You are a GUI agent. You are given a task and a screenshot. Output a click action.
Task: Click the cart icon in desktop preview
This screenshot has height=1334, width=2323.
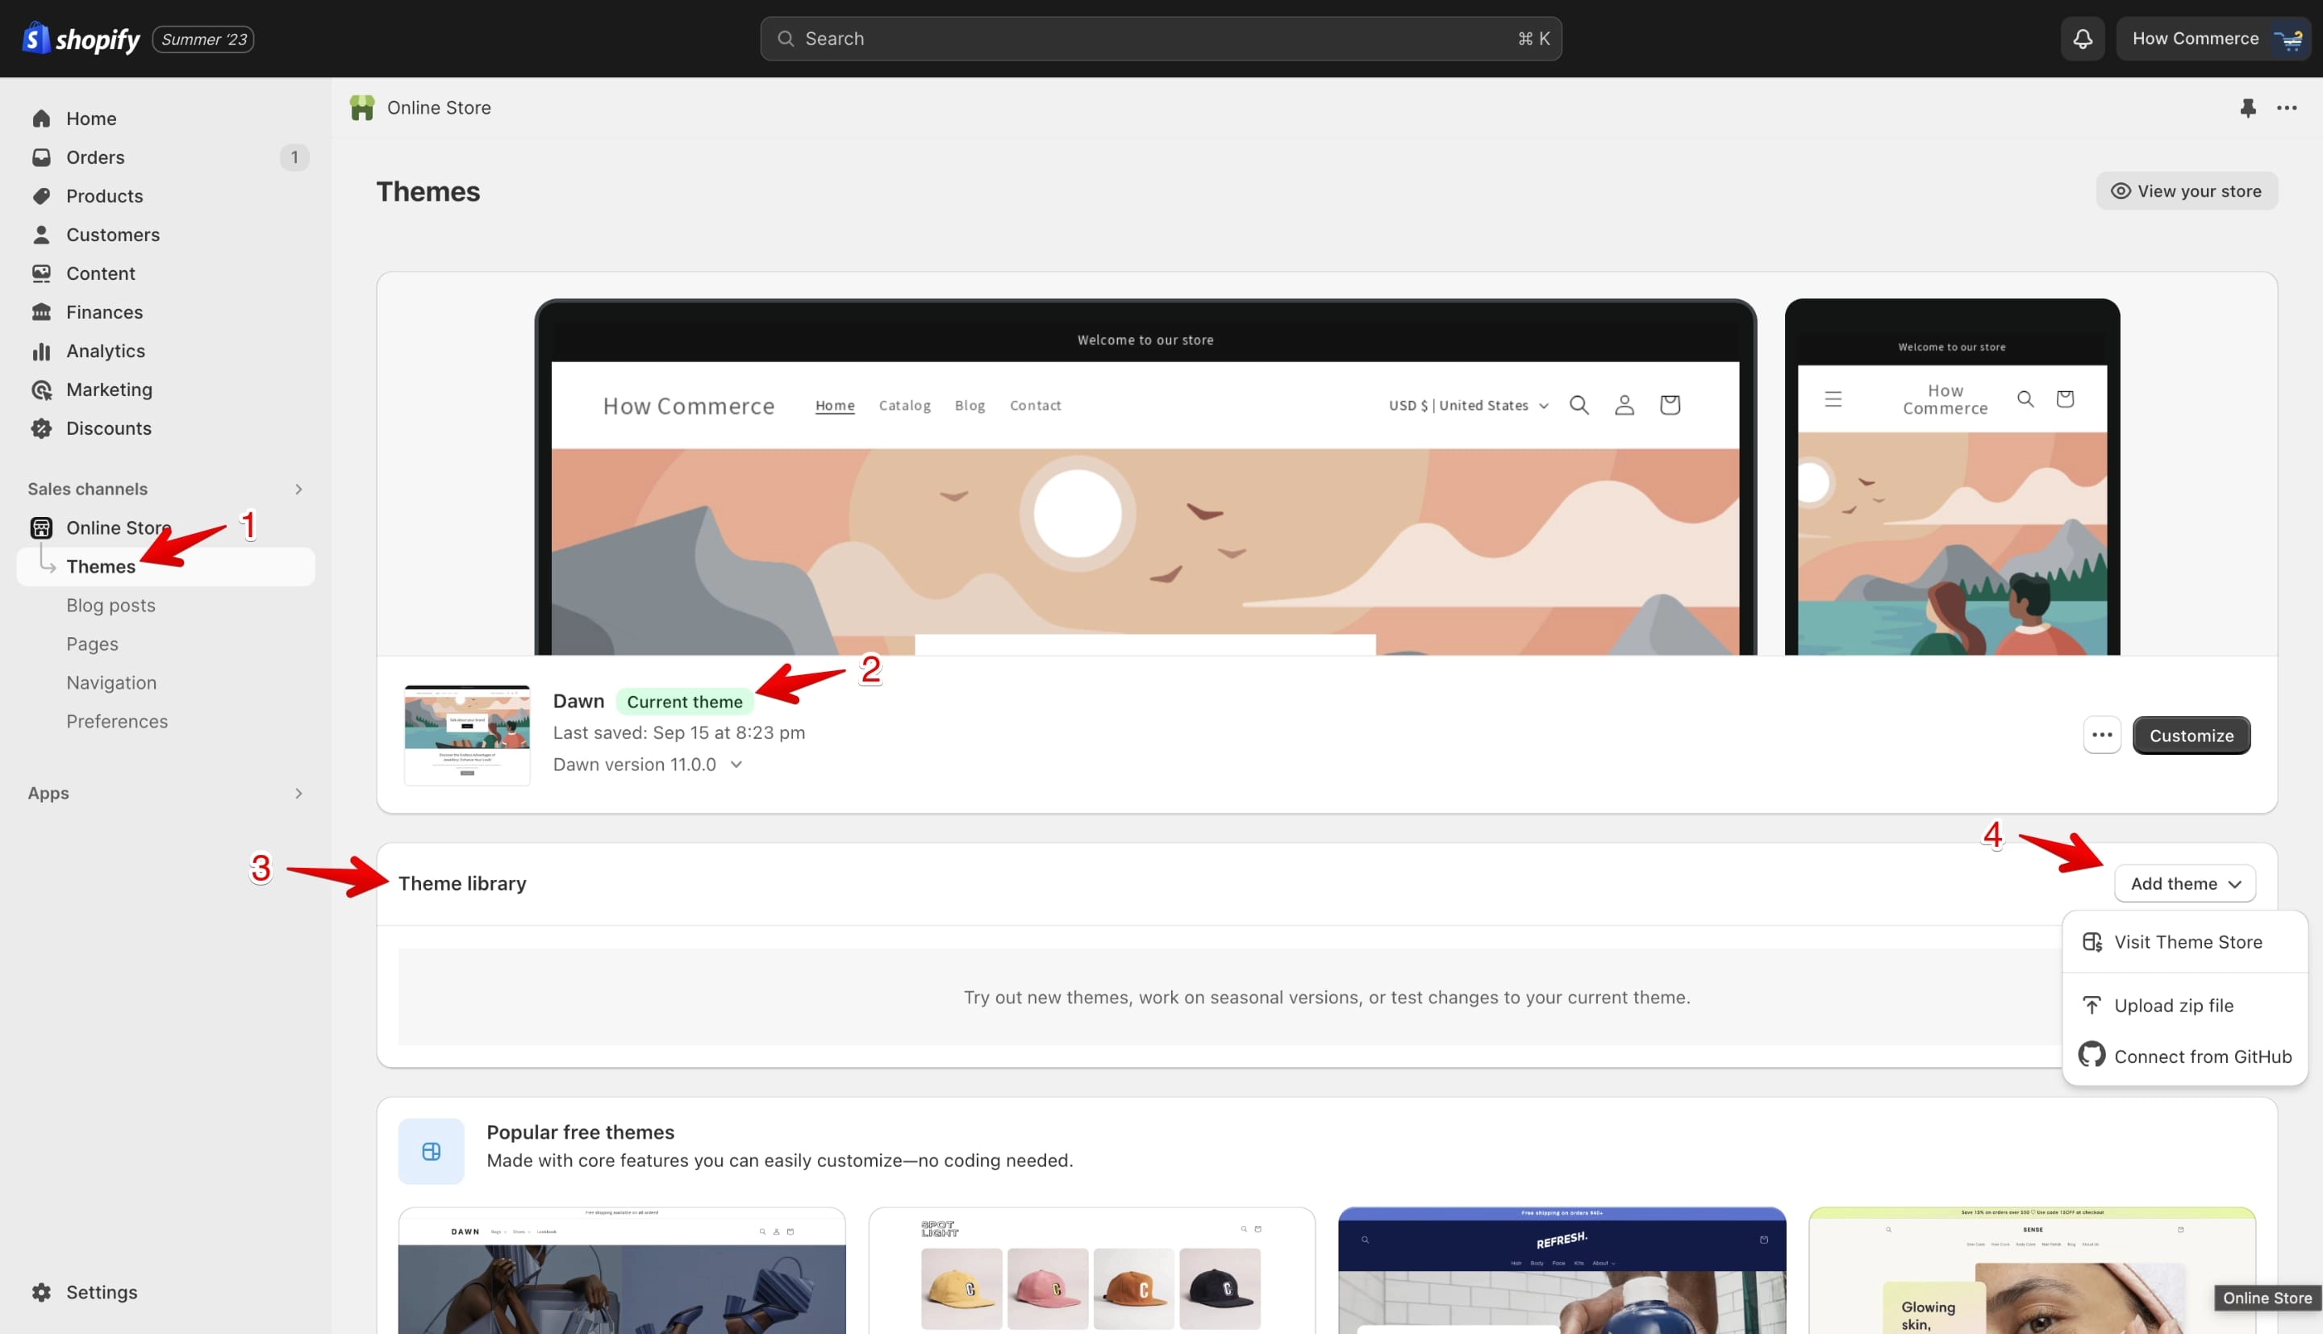(1669, 404)
